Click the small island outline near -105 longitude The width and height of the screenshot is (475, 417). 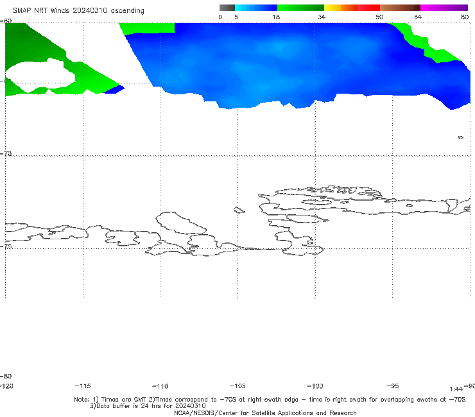[x=239, y=210]
